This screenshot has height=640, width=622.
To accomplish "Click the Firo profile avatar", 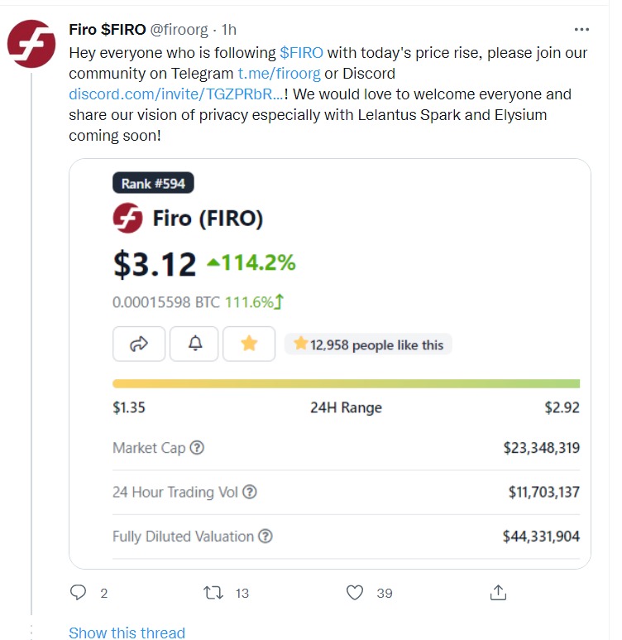I will [x=31, y=44].
